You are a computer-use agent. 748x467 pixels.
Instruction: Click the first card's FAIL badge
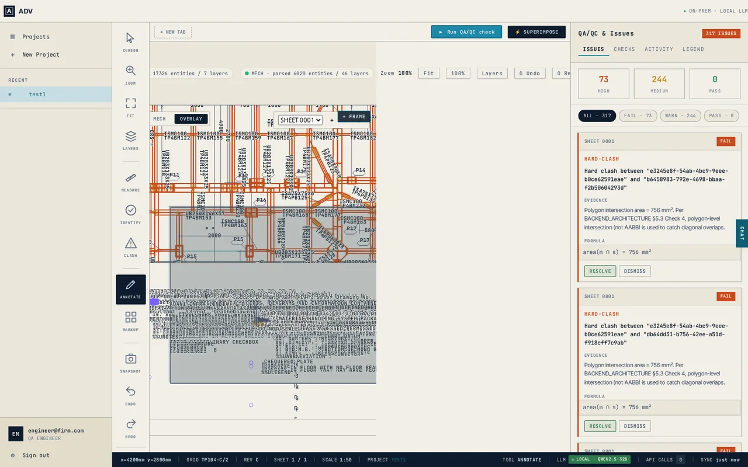(x=726, y=141)
